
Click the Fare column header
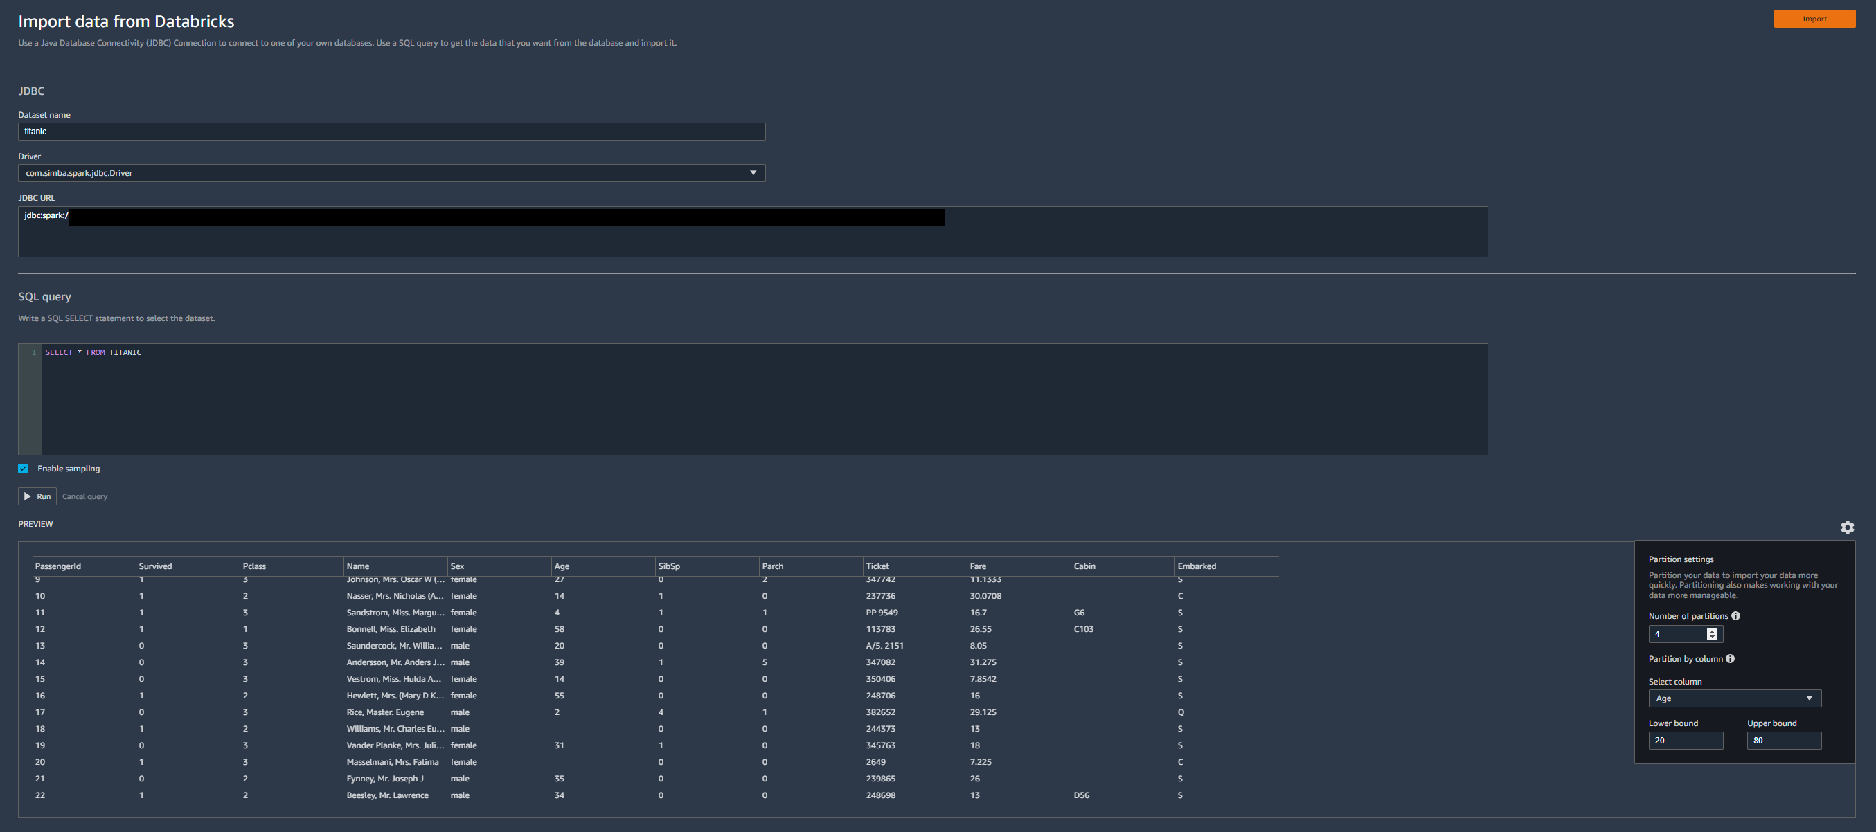(x=977, y=566)
